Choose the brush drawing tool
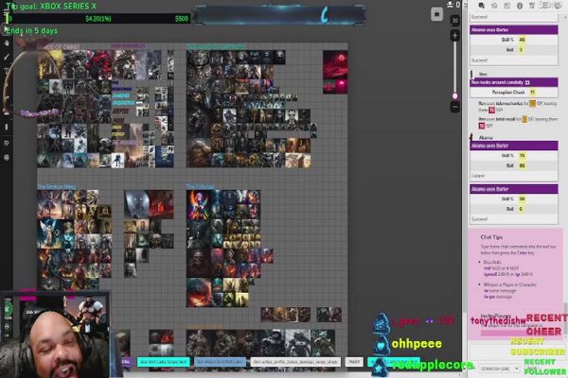The width and height of the screenshot is (568, 378). (x=7, y=57)
